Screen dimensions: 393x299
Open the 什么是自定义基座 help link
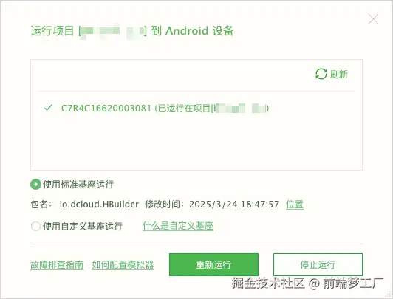(178, 226)
